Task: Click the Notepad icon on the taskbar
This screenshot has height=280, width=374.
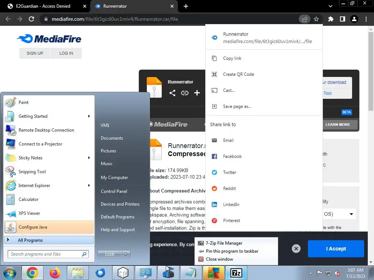Action: click(x=191, y=273)
